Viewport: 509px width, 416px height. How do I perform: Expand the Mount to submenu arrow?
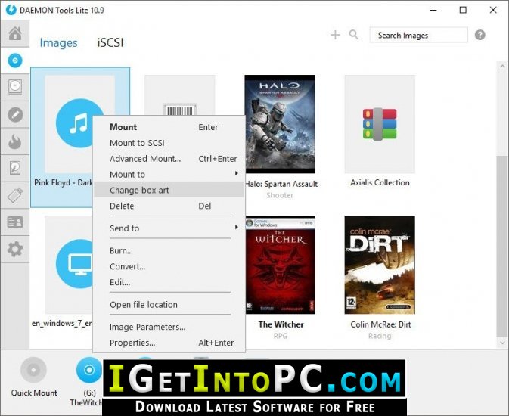point(236,174)
